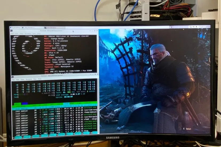Click the F4 Filter key in htop footer
Image resolution: width=221 pixels, height=147 pixels.
pyautogui.click(x=44, y=136)
